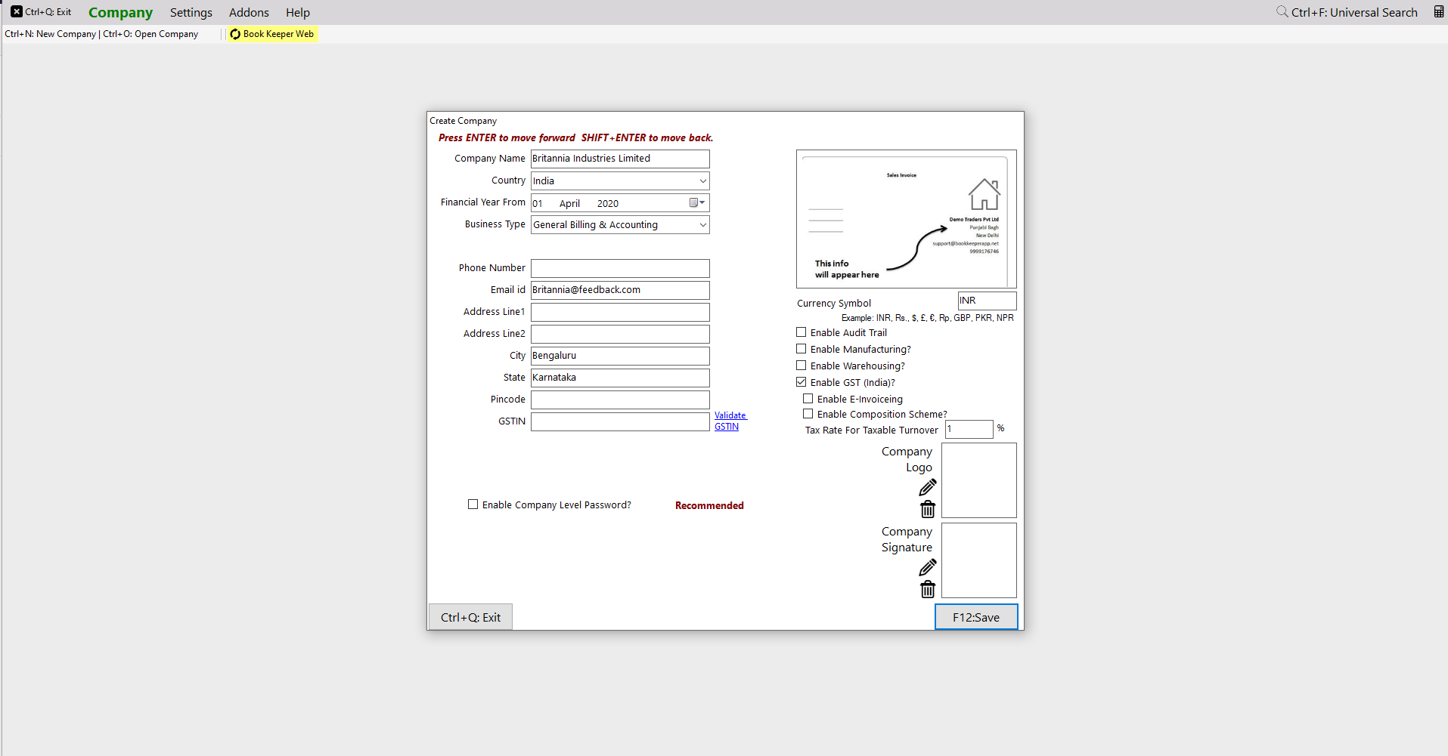Toggle Enable E-Invoiceing checkbox
The width and height of the screenshot is (1448, 756).
pos(808,399)
